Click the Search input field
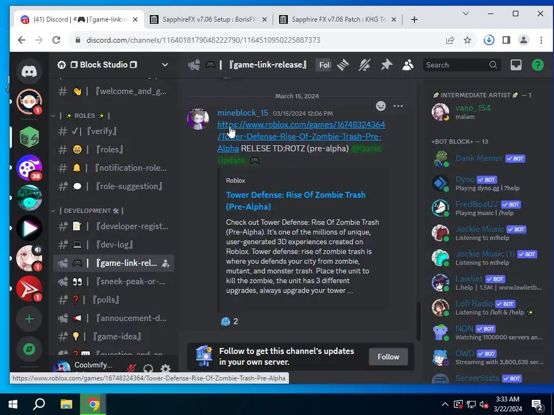This screenshot has width=554, height=415. pos(461,65)
